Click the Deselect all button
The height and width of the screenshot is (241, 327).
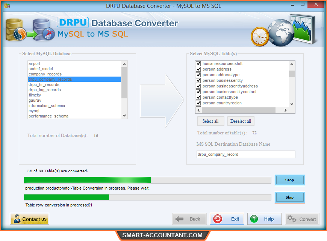(241, 121)
